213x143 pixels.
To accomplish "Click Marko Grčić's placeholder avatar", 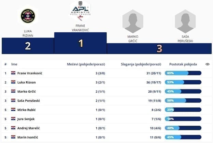I will [x=132, y=20].
